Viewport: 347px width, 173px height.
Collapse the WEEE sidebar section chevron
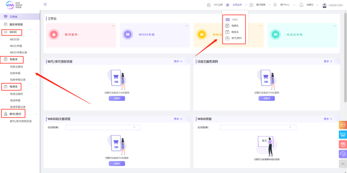click(x=36, y=32)
